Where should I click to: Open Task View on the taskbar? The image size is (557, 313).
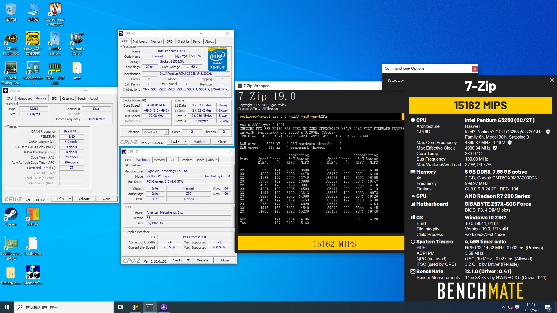point(121,307)
